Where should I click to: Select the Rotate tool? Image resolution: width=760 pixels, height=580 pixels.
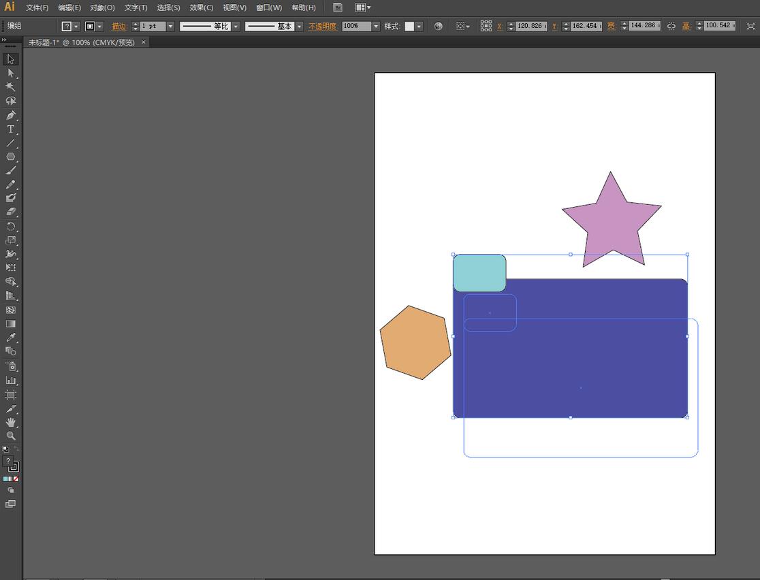point(11,226)
